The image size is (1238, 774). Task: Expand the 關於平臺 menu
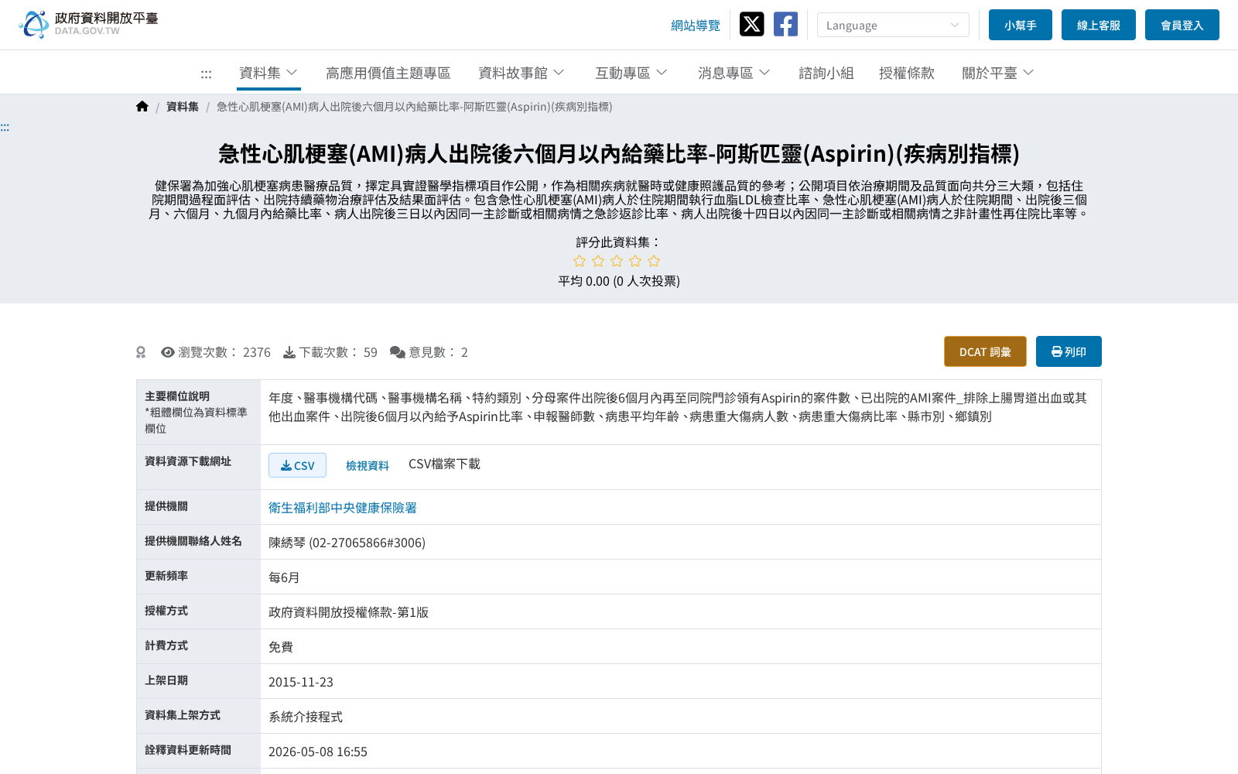click(x=998, y=73)
